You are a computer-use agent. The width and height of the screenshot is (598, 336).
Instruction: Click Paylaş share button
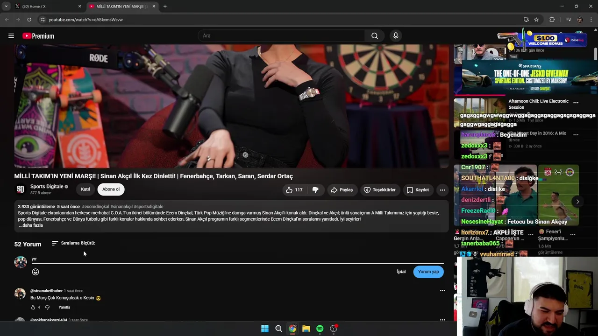(x=342, y=190)
